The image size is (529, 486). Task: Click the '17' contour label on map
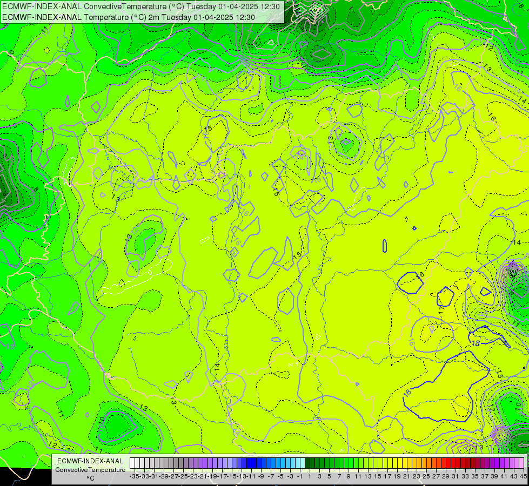(x=441, y=310)
